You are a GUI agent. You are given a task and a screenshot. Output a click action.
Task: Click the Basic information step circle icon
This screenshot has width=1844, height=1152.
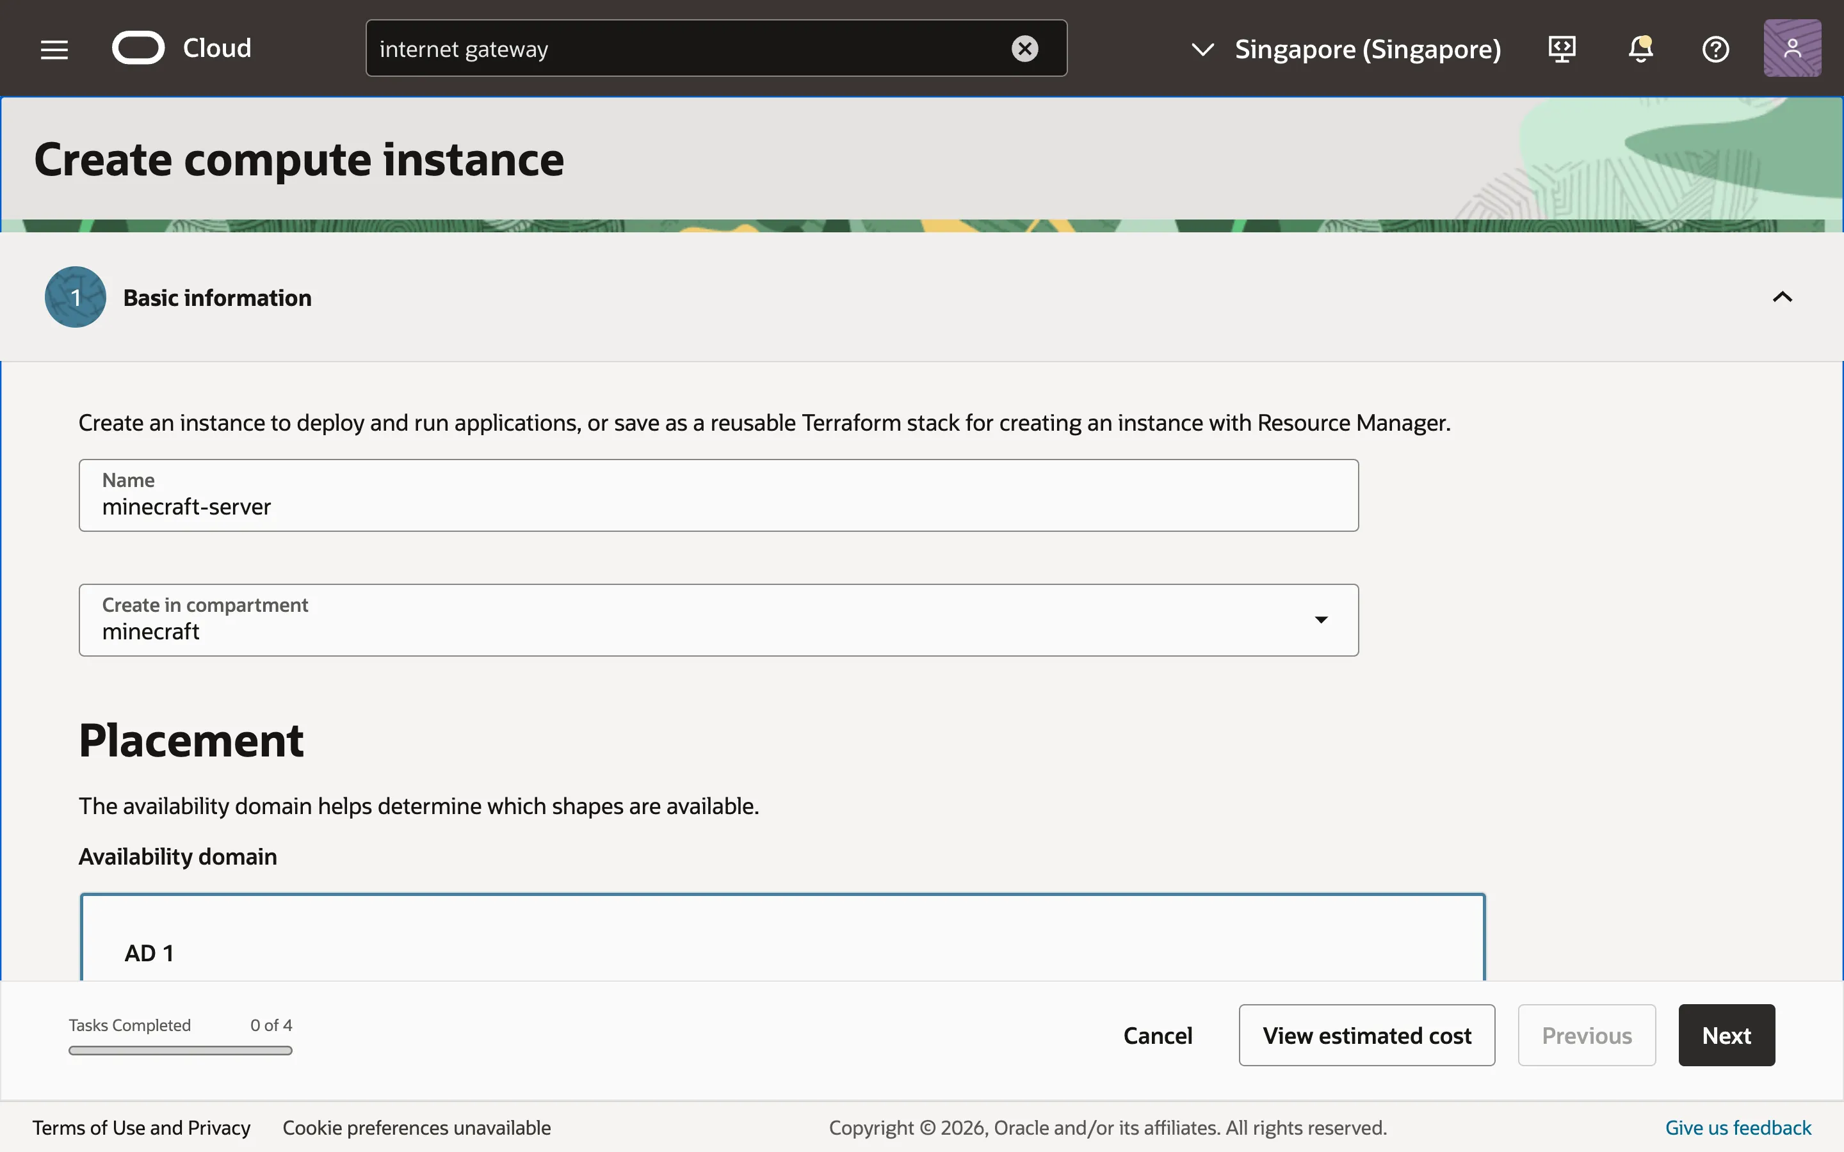pyautogui.click(x=74, y=297)
